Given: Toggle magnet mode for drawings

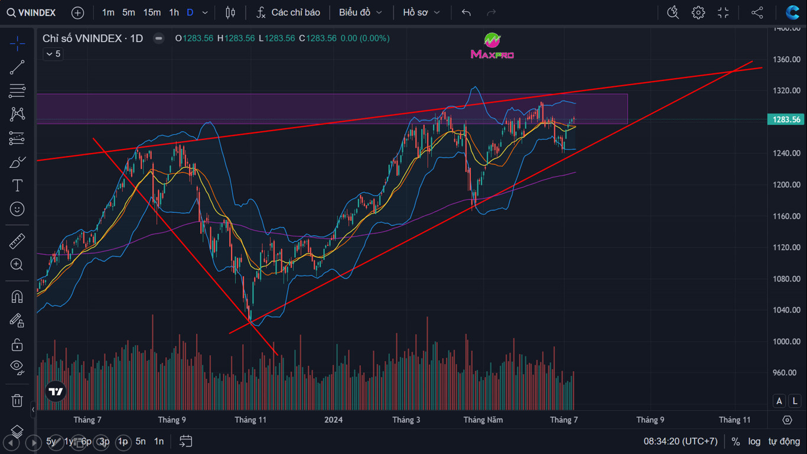Looking at the screenshot, I should point(17,297).
